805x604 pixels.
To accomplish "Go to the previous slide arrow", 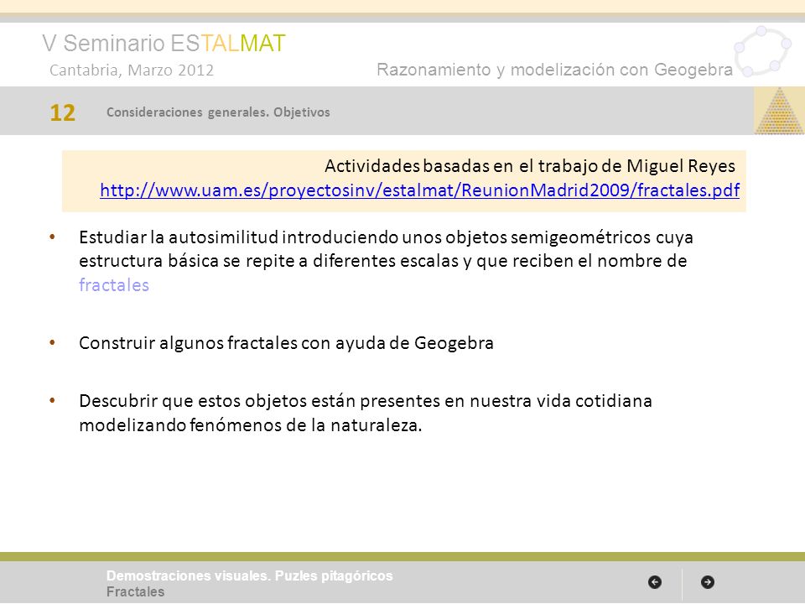I will pos(655,582).
